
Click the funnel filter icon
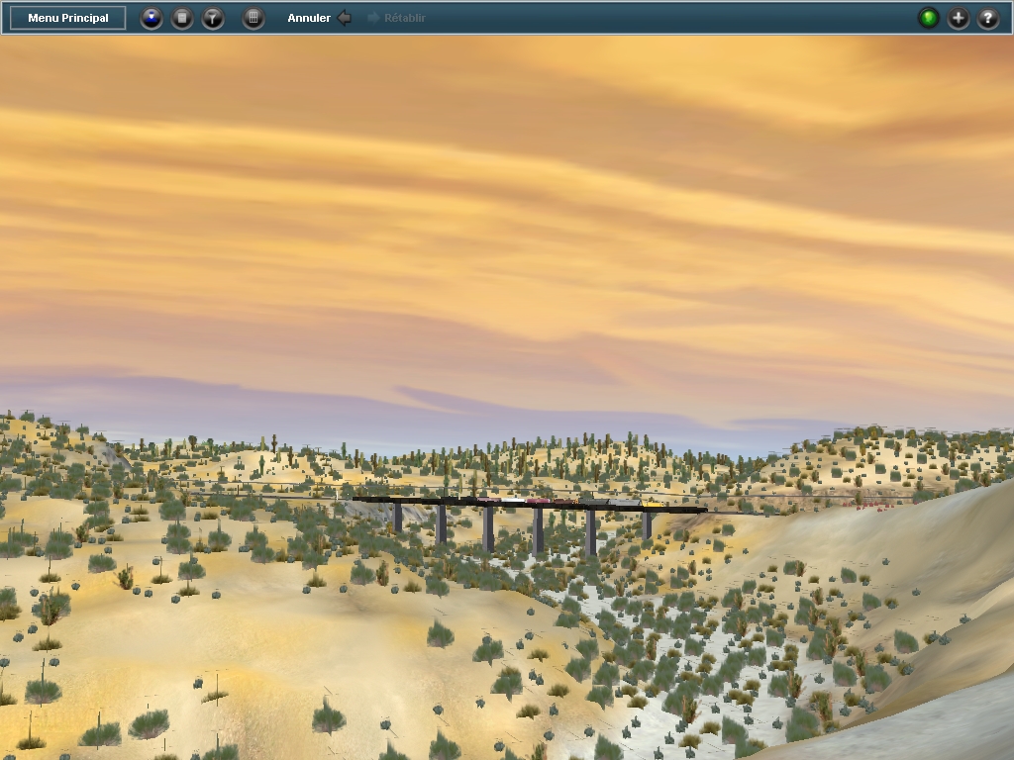[213, 18]
